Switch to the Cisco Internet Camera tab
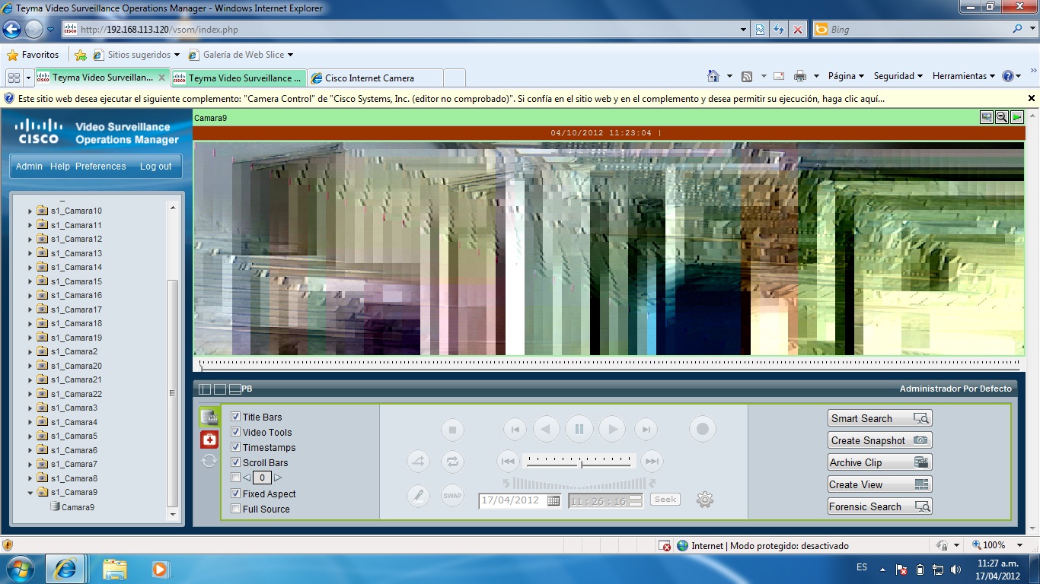This screenshot has height=584, width=1040. 375,78
